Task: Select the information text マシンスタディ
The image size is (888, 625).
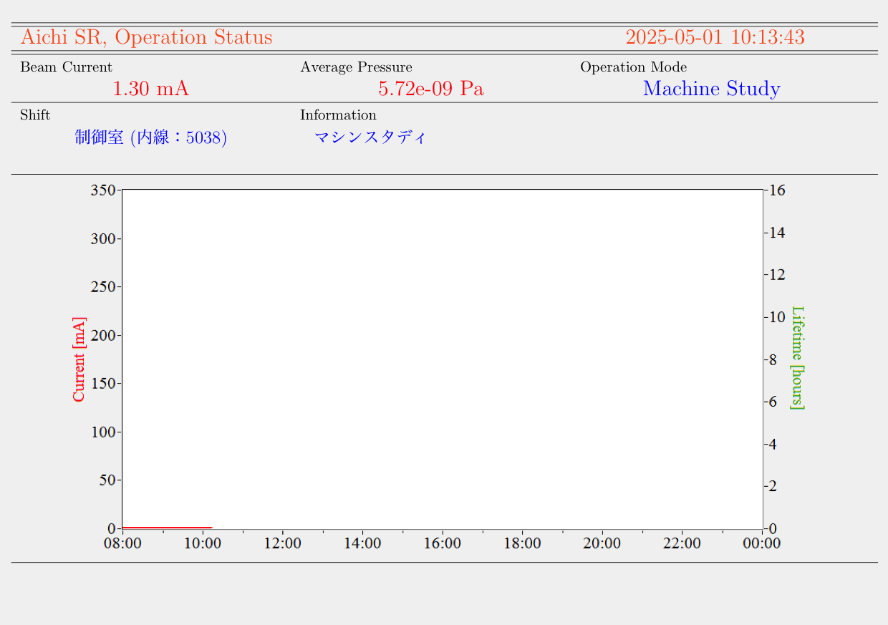Action: coord(370,137)
